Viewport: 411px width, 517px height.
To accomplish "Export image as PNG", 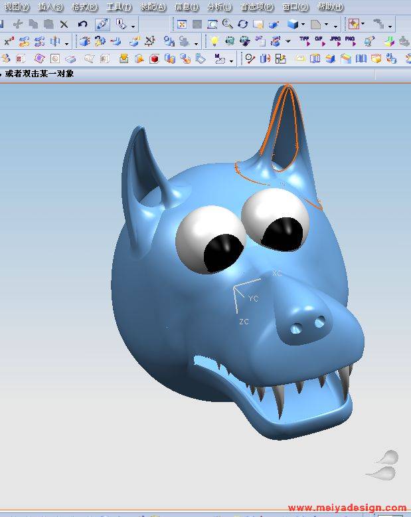I will (350, 41).
